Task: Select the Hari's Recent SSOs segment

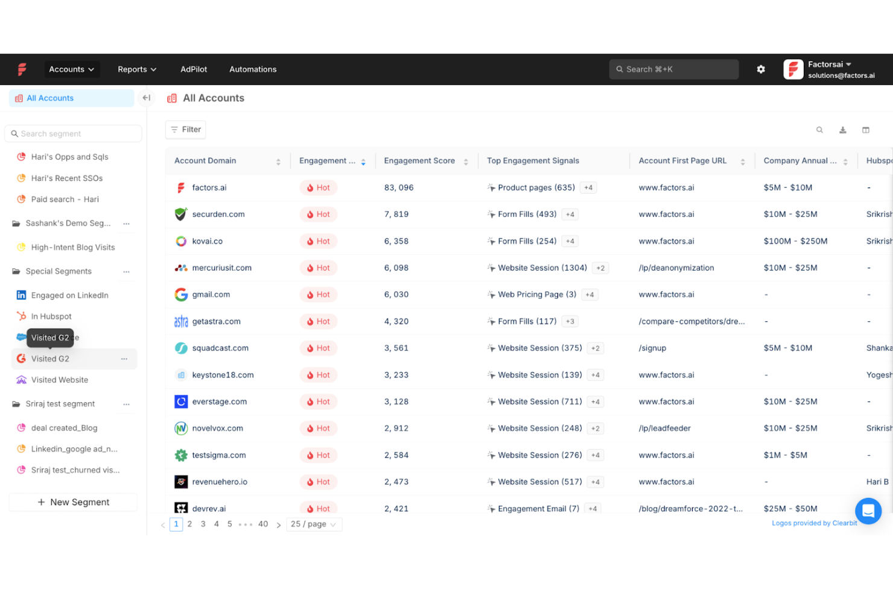Action: [x=67, y=178]
